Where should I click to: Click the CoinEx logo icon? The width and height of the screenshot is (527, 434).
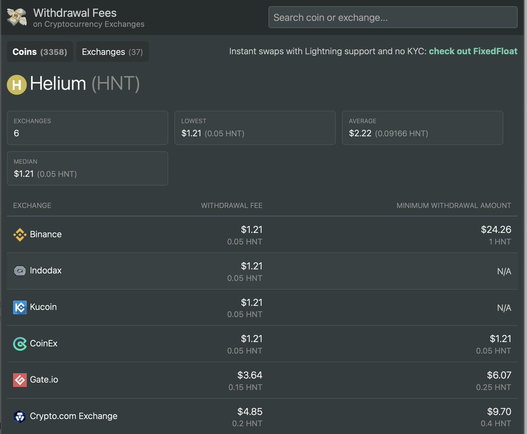pyautogui.click(x=20, y=344)
